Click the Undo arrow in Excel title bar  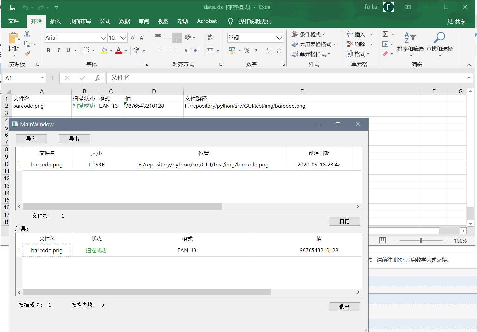click(x=25, y=7)
